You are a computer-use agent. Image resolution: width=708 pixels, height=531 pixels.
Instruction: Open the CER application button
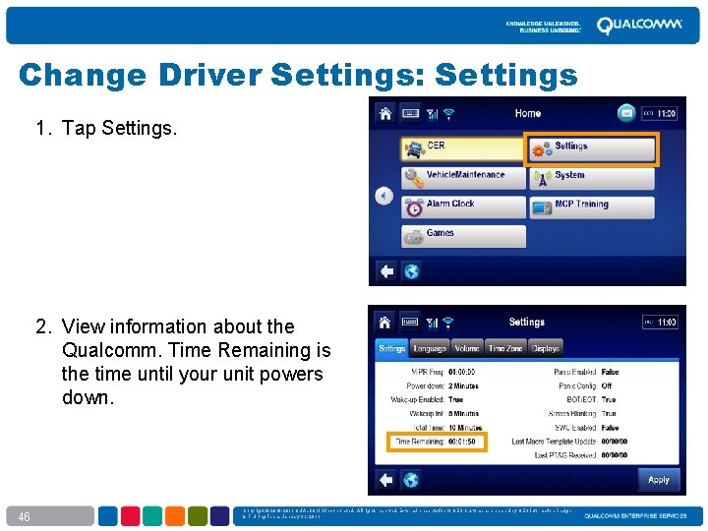462,149
